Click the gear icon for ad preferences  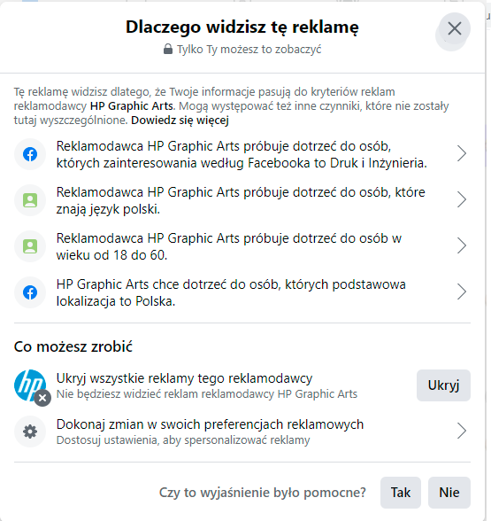point(30,432)
